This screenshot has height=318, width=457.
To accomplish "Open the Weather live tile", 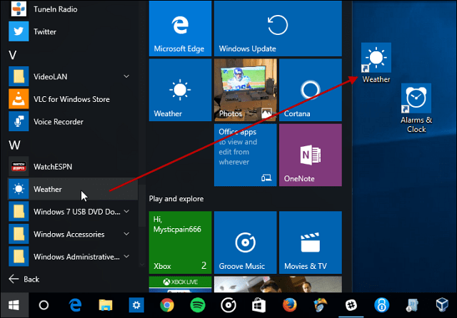I will [180, 90].
